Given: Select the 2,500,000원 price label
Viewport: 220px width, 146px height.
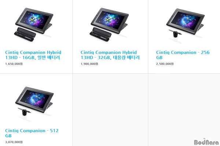Looking at the screenshot, I should 165,64.
